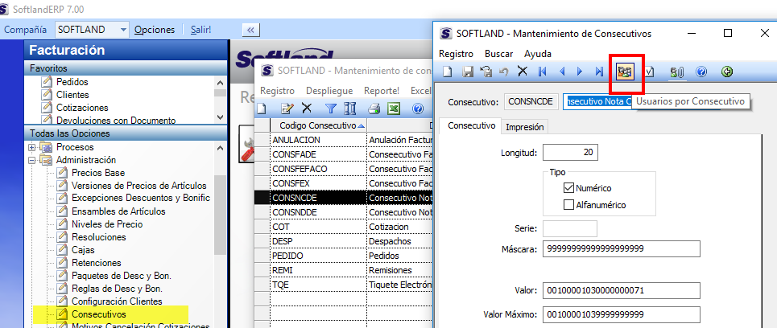Delete the selected row with the list window's X icon
The height and width of the screenshot is (328, 777).
pos(307,108)
